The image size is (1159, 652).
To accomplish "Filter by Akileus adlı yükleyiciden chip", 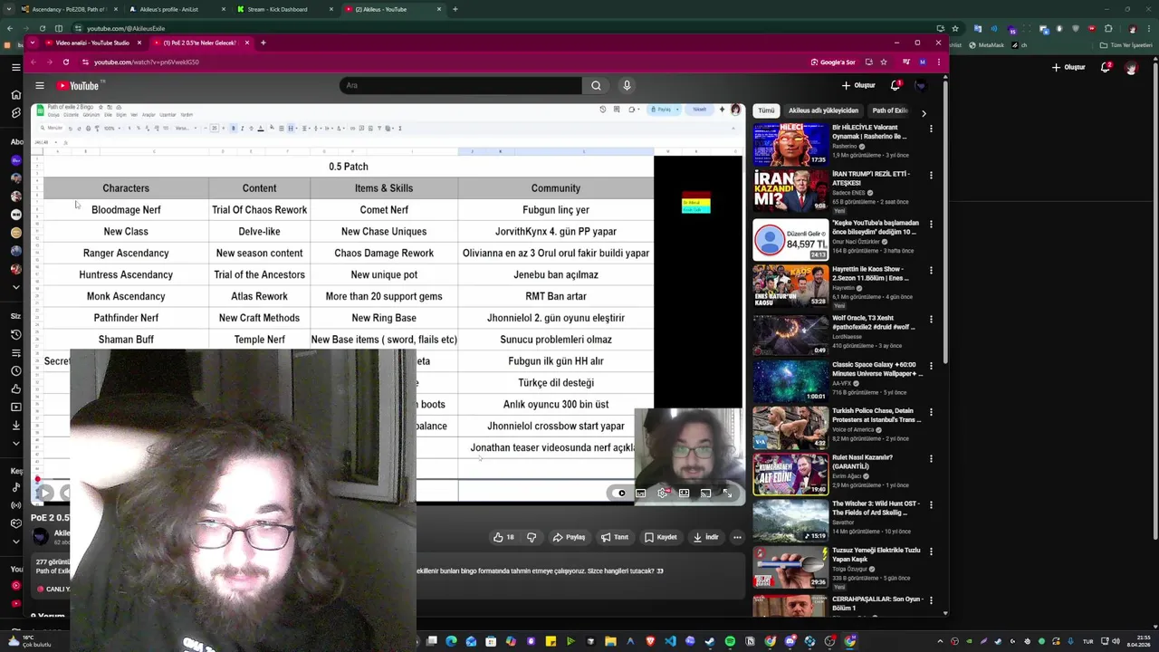I will click(823, 110).
